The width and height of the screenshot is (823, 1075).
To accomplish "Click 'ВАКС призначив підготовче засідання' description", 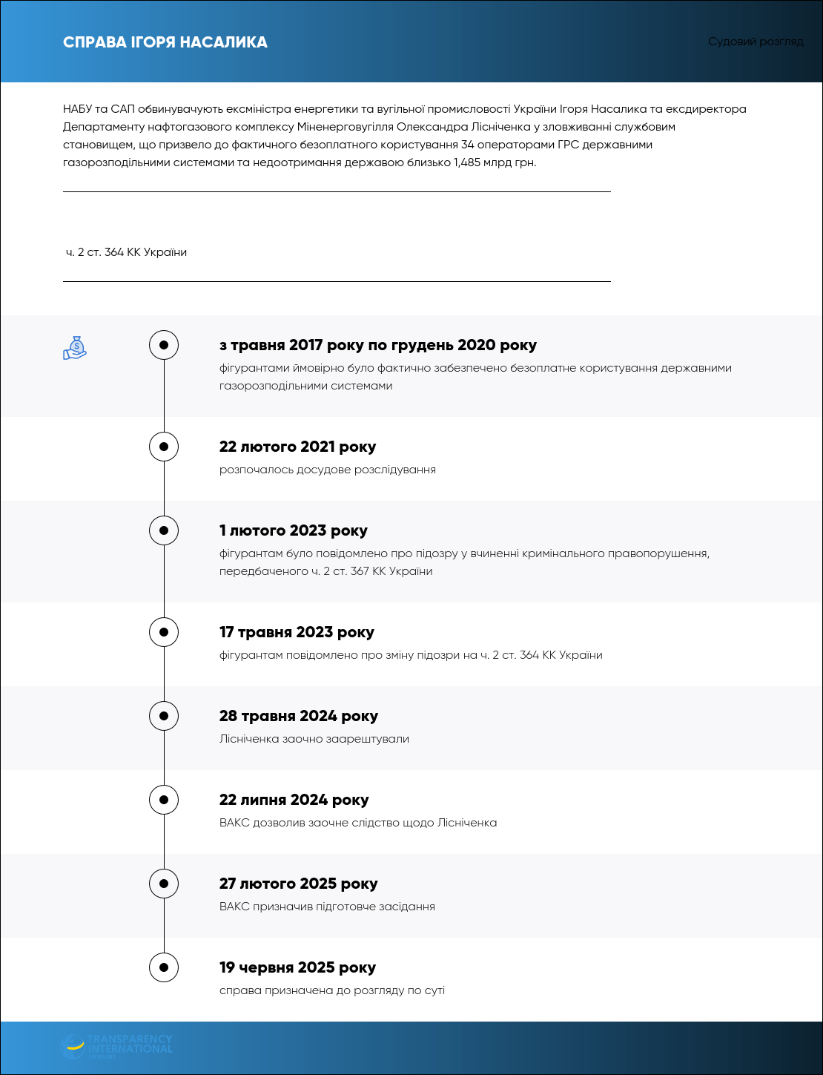I will [327, 907].
